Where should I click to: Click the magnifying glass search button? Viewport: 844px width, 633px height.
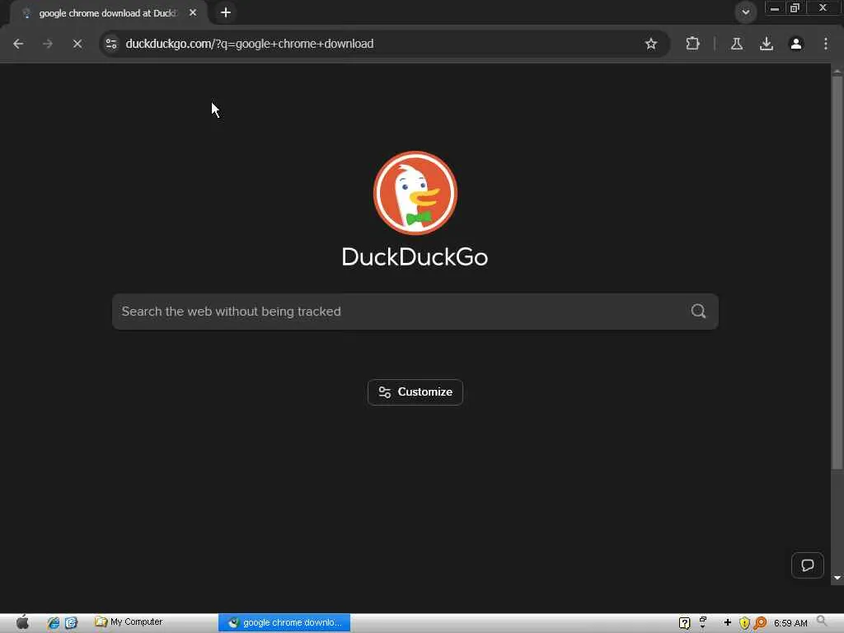[x=698, y=311]
